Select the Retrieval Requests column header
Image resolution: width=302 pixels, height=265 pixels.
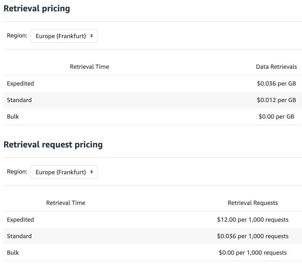click(x=252, y=203)
